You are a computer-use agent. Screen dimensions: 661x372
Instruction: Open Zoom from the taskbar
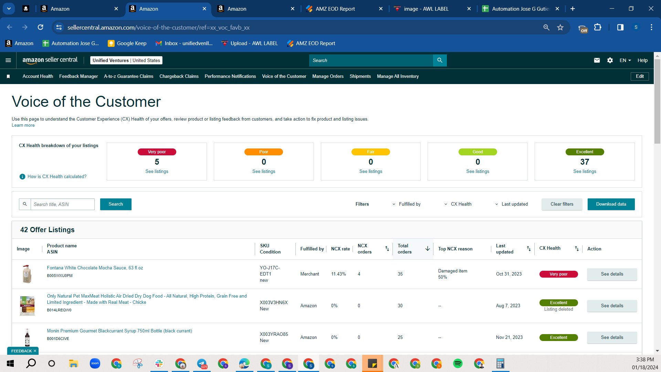pyautogui.click(x=95, y=363)
